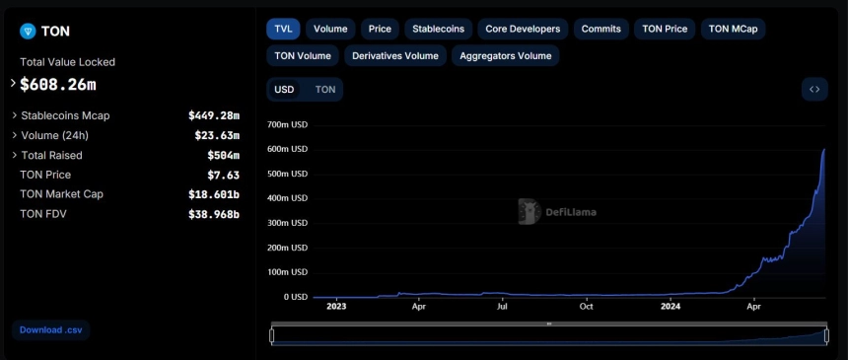Viewport: 848px width, 360px height.
Task: Expand the Volume (24h) row
Action: point(15,135)
